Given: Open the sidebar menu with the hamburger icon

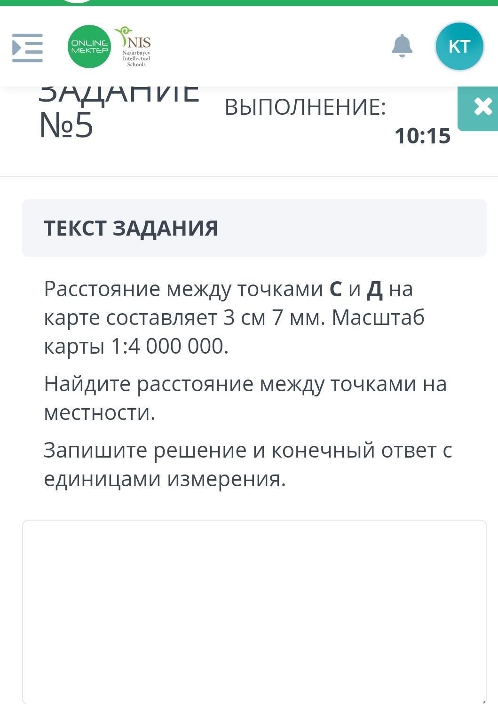Looking at the screenshot, I should coord(27,47).
